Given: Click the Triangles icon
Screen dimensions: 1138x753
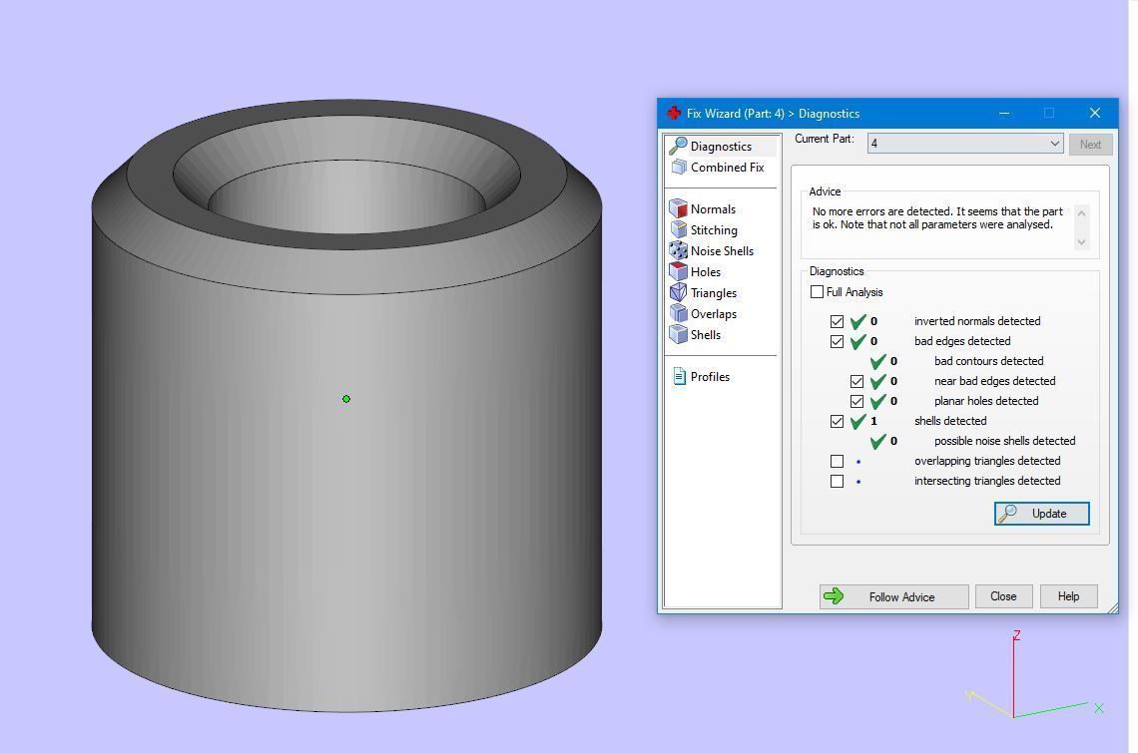Looking at the screenshot, I should (x=678, y=292).
